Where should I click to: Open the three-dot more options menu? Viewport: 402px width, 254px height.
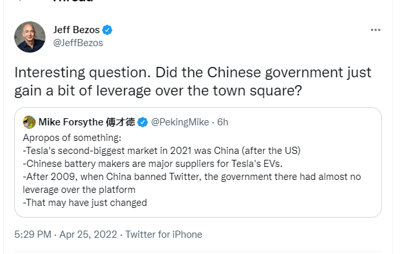pyautogui.click(x=375, y=30)
